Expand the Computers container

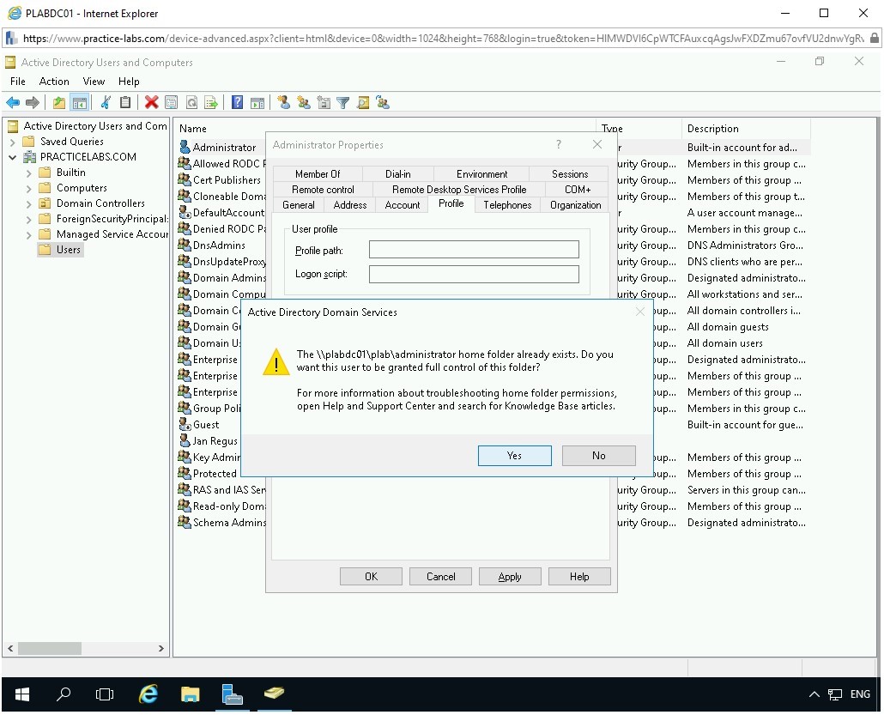tap(29, 188)
